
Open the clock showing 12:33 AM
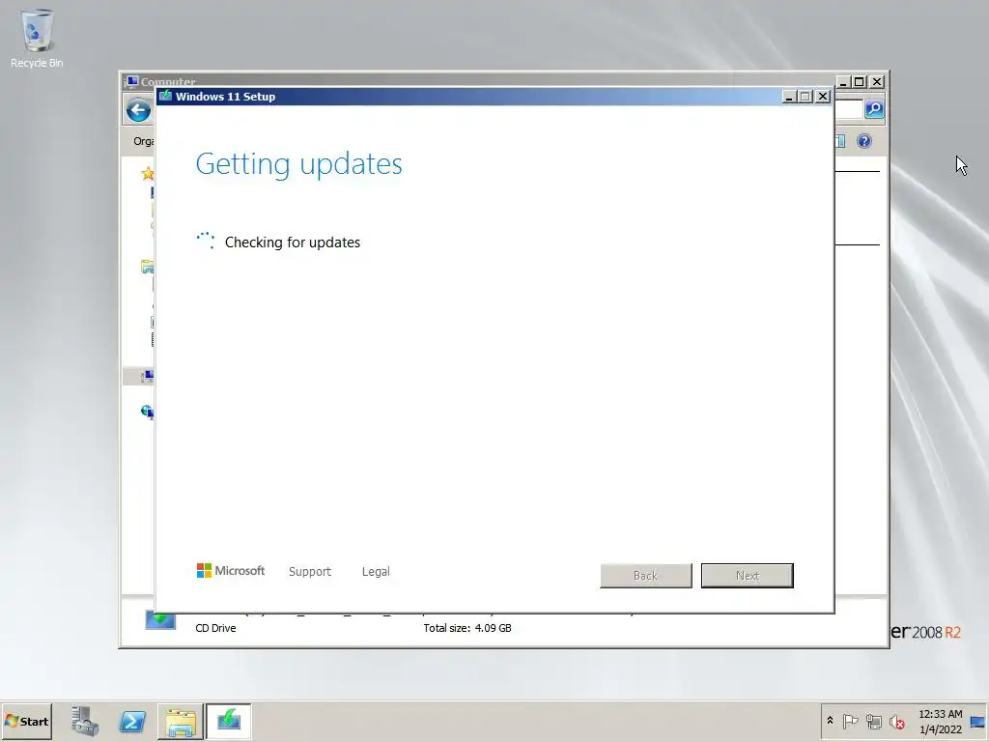click(940, 721)
